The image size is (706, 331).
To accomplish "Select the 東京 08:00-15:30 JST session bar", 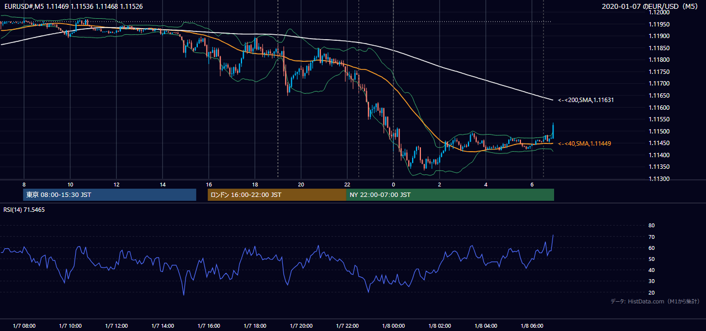I will tap(109, 195).
